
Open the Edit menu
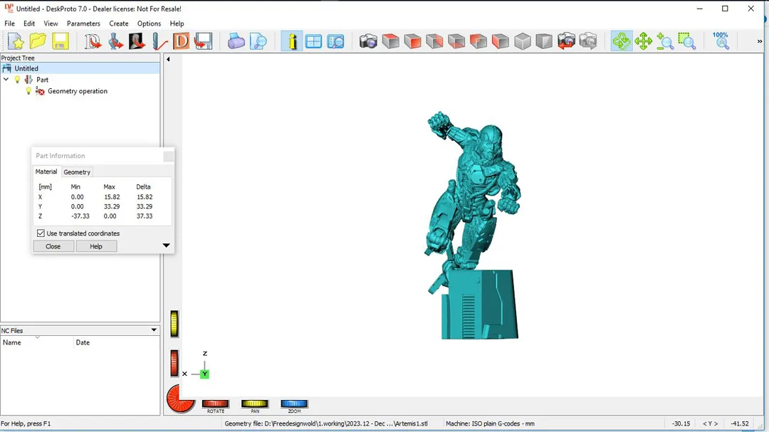(29, 23)
